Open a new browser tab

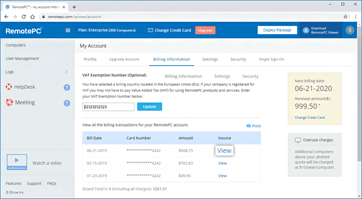click(x=74, y=7)
